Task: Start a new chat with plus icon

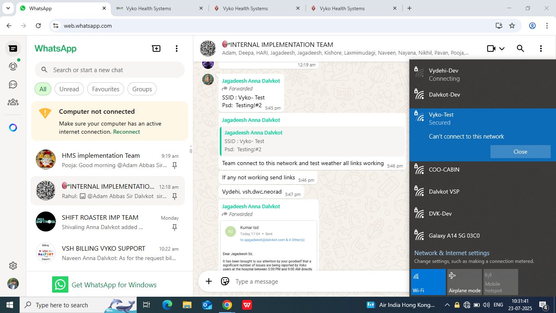Action: point(156,48)
